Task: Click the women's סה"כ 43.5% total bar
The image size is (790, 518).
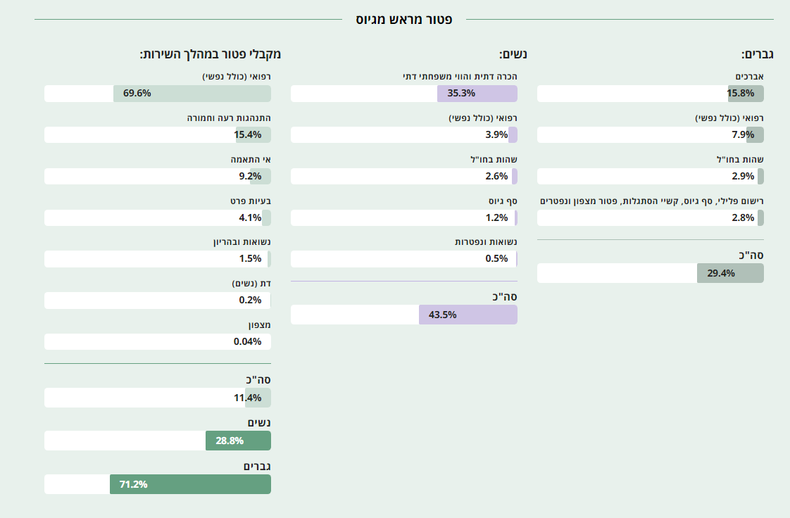Action: pyautogui.click(x=403, y=315)
